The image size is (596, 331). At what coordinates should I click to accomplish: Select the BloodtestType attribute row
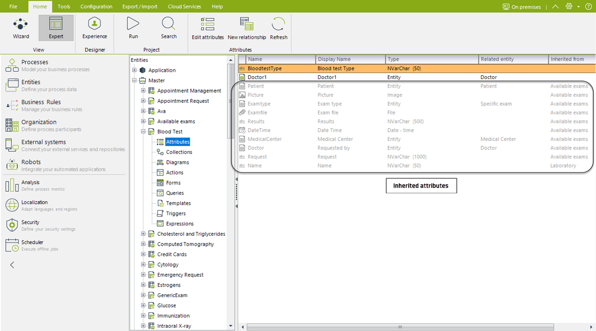(417, 68)
